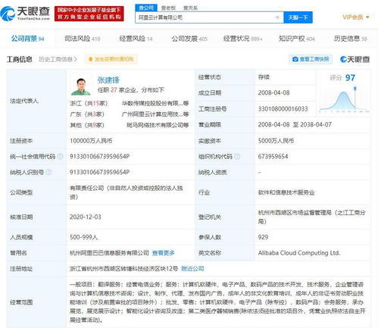
Task: Click the help icon beside 组织机构代码
Action: 237,157
